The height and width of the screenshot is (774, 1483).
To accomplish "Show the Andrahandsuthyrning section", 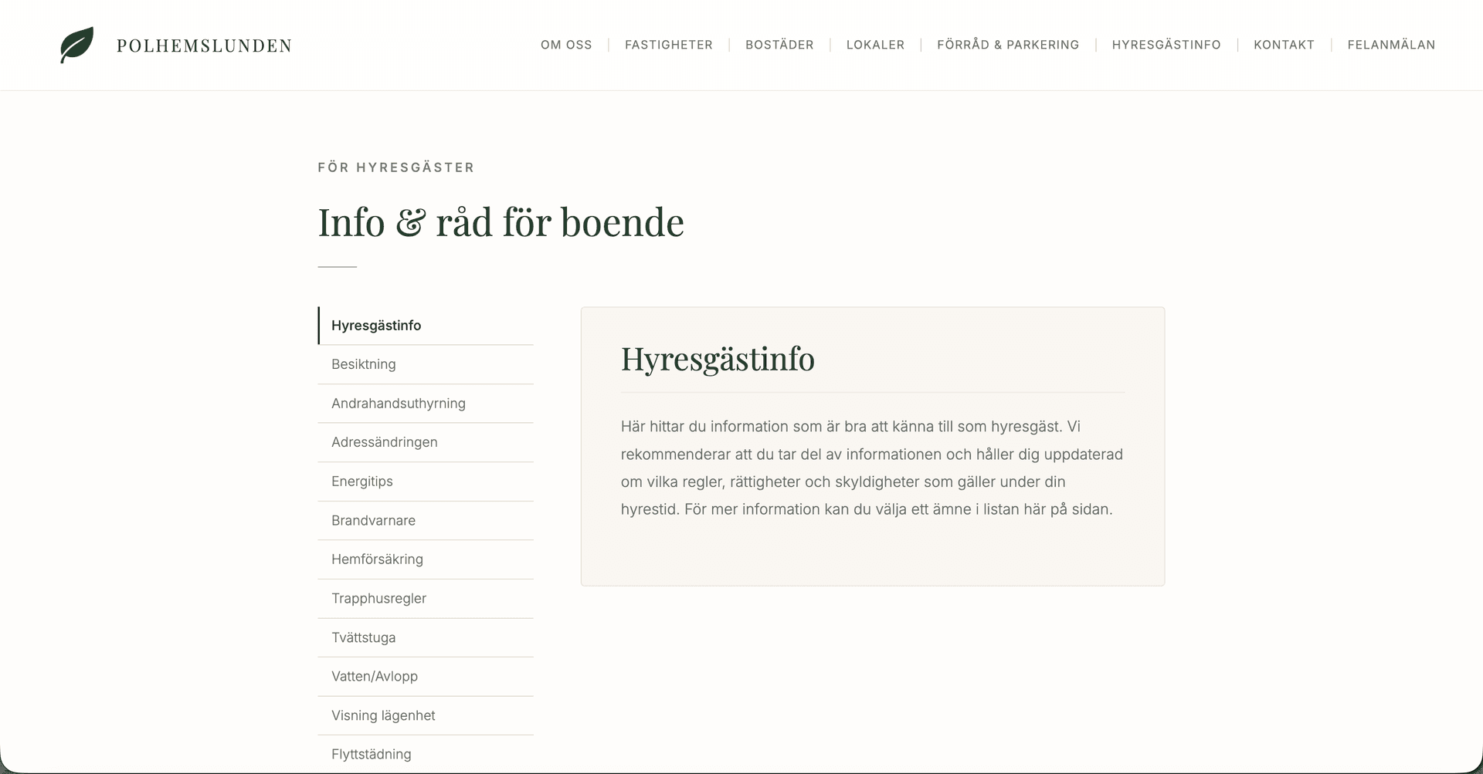I will tap(426, 404).
